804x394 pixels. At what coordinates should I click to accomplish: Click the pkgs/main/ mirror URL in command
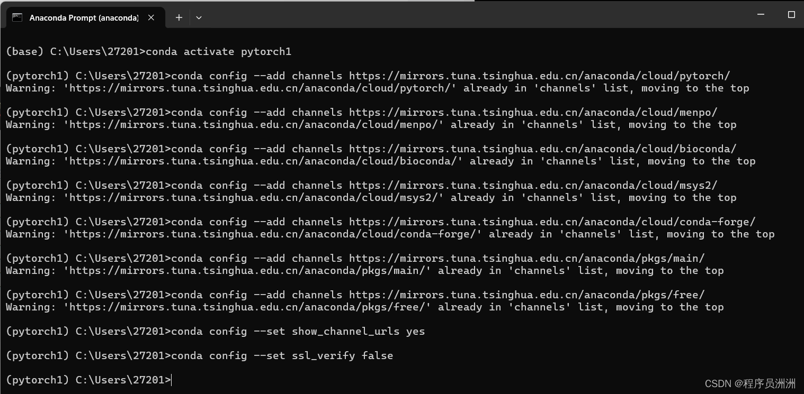(x=527, y=258)
